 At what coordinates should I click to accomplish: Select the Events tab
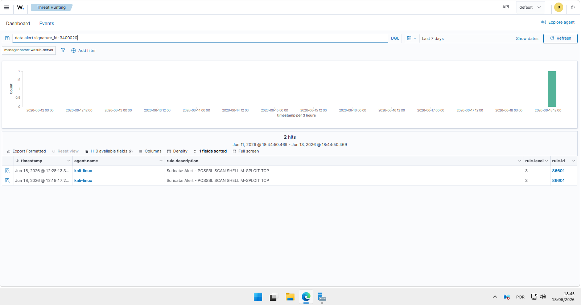(x=47, y=24)
